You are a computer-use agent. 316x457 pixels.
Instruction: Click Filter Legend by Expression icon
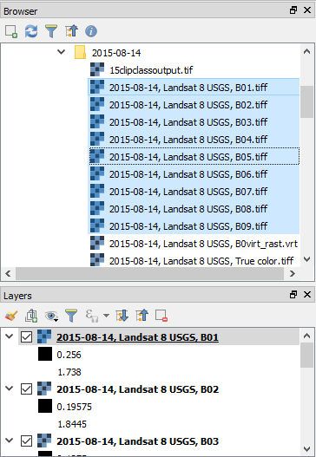tap(91, 316)
